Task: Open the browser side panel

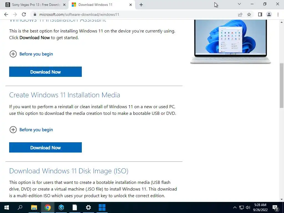Action: pos(260,14)
